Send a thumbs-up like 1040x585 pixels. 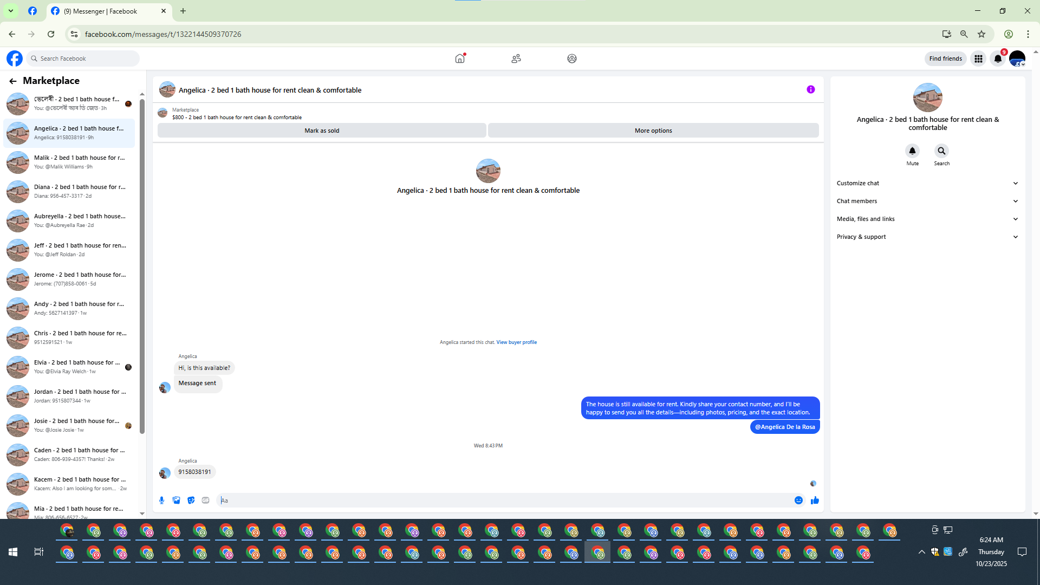tap(815, 500)
